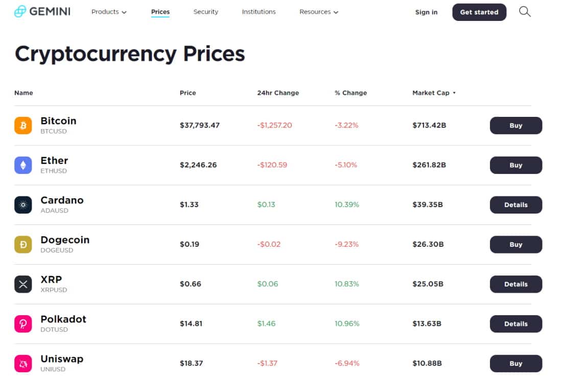Click Bitcoin 24hr change -$1,257.20

(x=274, y=125)
